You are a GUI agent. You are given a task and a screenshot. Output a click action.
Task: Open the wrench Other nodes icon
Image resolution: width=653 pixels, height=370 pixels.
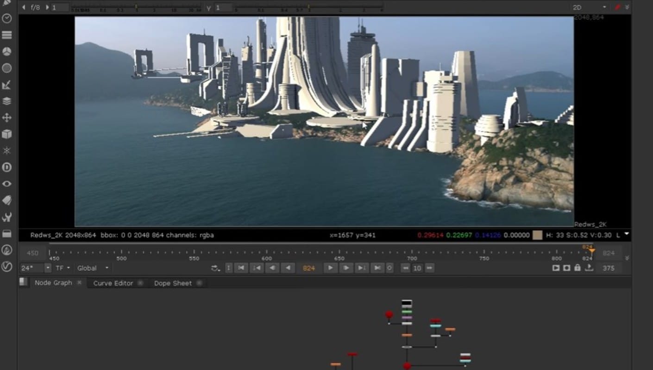7,217
